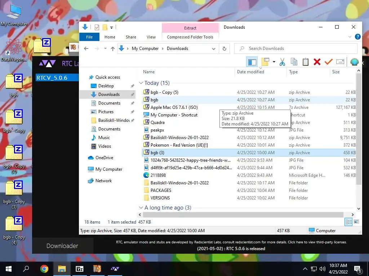Click the quick access Properties checkmark icon

coord(97,27)
